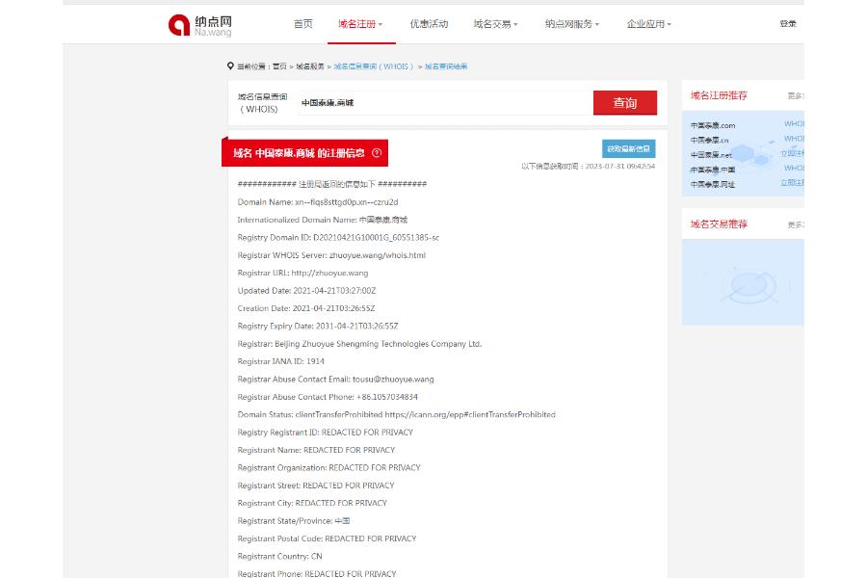The height and width of the screenshot is (578, 867).
Task: Click the Domain Name xn--fiqs8sttgd0p line
Action: [x=318, y=202]
